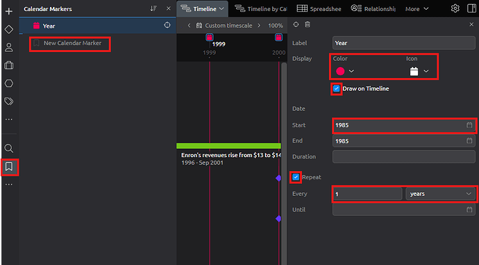Open the More views menu
The width and height of the screenshot is (479, 265).
(x=417, y=9)
